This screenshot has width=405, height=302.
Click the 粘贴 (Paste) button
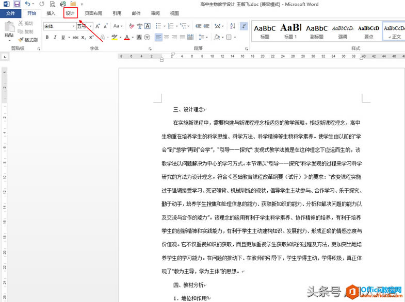(x=9, y=30)
